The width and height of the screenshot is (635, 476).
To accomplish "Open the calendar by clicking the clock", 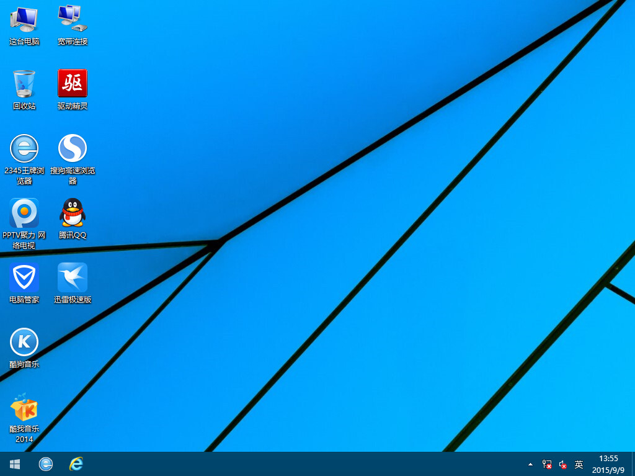I will (x=610, y=464).
